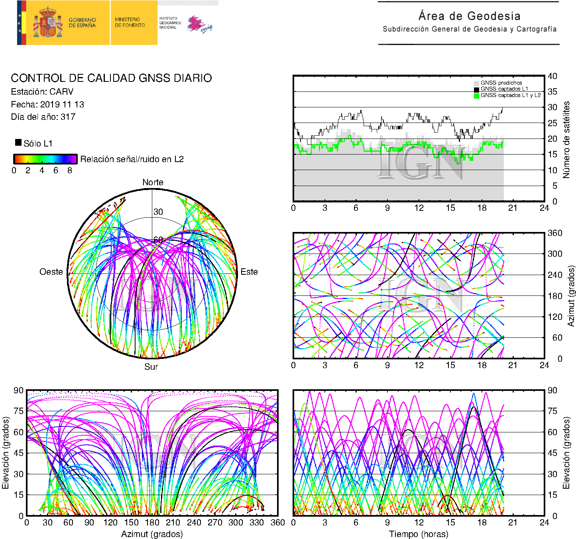Click the 'Sólo L1' label
This screenshot has width=576, height=539.
click(38, 143)
